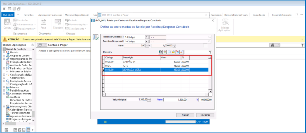Click Cancelamento in the Cheques group
The height and width of the screenshot is (133, 306).
pyautogui.click(x=76, y=29)
